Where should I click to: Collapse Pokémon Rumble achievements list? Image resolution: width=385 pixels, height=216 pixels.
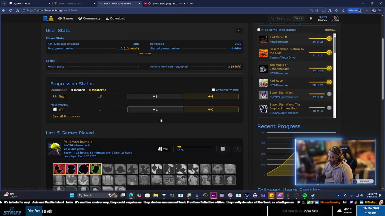click(x=237, y=149)
